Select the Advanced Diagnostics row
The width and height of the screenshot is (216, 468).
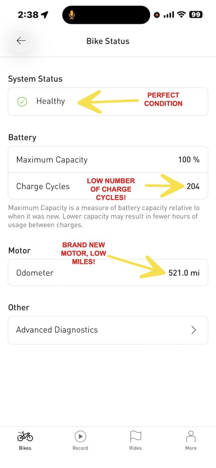click(108, 330)
